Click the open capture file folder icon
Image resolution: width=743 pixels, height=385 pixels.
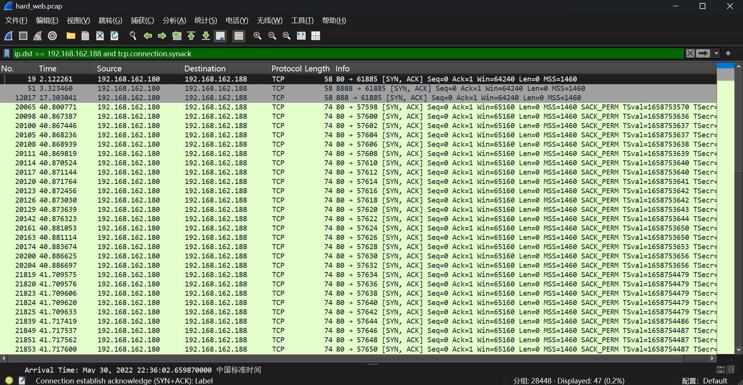[x=71, y=36]
